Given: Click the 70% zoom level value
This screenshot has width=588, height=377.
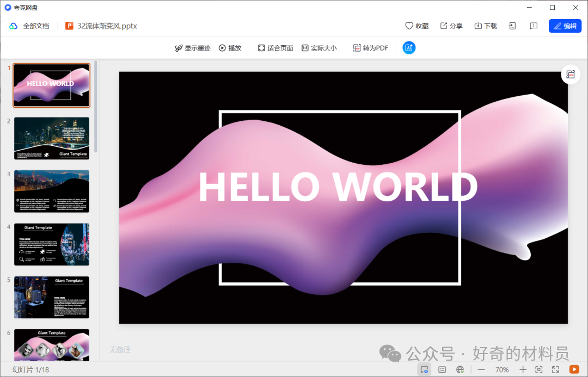Looking at the screenshot, I should click(x=502, y=369).
